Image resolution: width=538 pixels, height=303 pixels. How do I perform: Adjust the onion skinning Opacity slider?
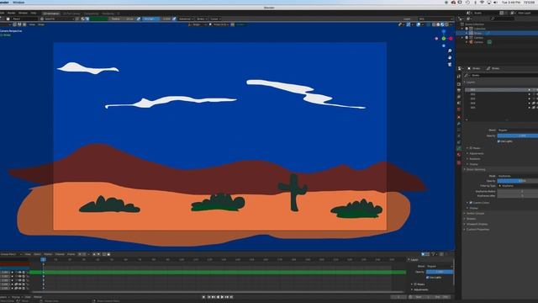518,180
